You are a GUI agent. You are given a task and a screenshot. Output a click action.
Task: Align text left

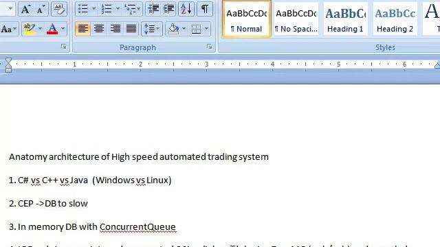82,29
